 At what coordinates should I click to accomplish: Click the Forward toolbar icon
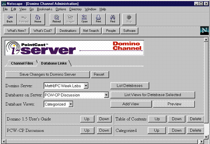pos(24,19)
